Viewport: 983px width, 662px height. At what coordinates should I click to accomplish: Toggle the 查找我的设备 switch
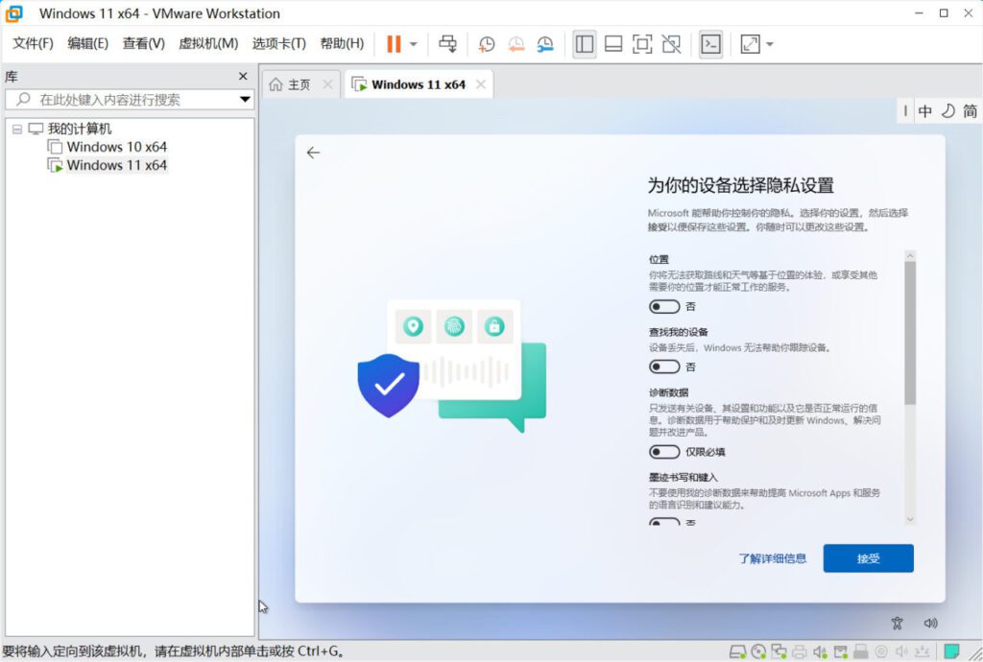(x=664, y=367)
